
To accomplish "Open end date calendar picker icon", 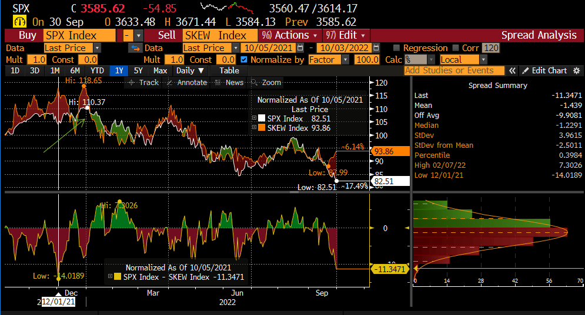I will coord(376,48).
